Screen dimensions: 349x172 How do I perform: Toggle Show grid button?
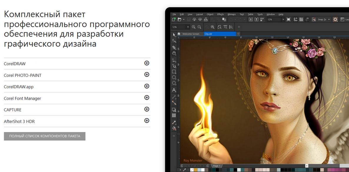[301, 19]
